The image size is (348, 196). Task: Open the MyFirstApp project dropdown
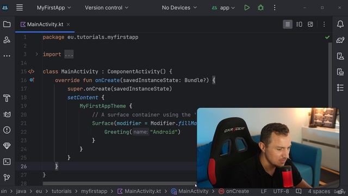tap(54, 8)
